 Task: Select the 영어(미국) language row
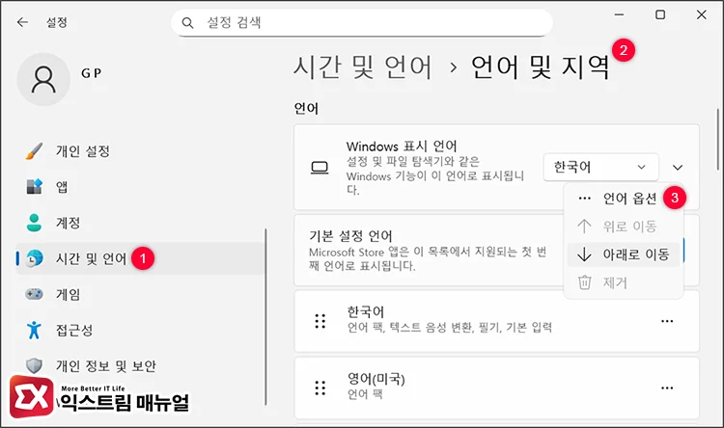pos(497,388)
